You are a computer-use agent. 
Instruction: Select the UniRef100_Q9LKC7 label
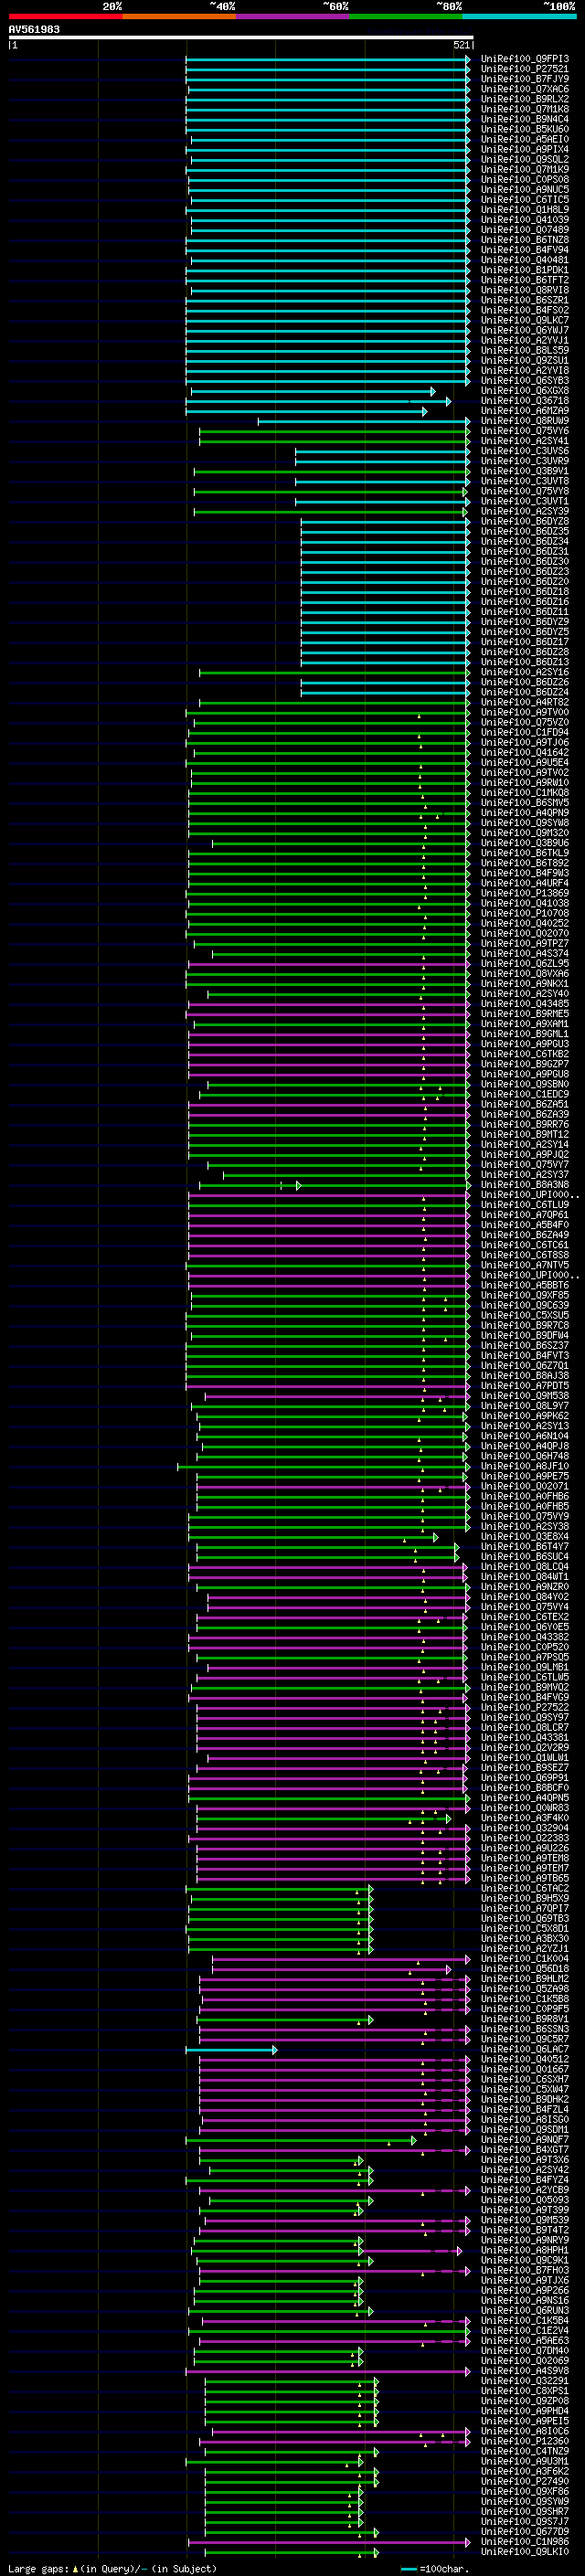tap(525, 320)
